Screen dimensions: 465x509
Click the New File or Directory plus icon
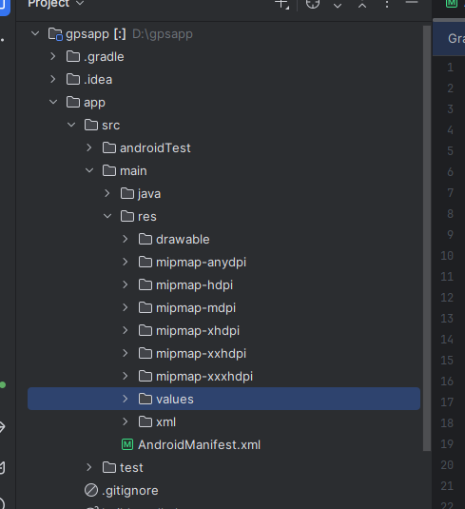[x=281, y=4]
